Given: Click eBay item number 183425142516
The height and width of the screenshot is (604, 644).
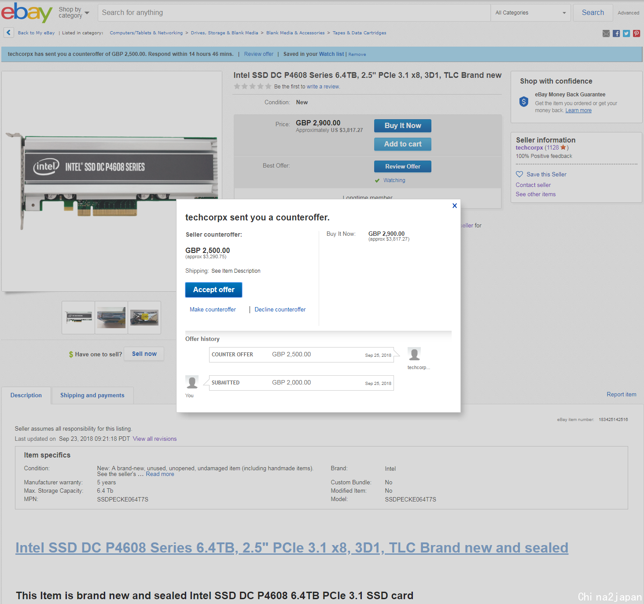Looking at the screenshot, I should pyautogui.click(x=613, y=420).
